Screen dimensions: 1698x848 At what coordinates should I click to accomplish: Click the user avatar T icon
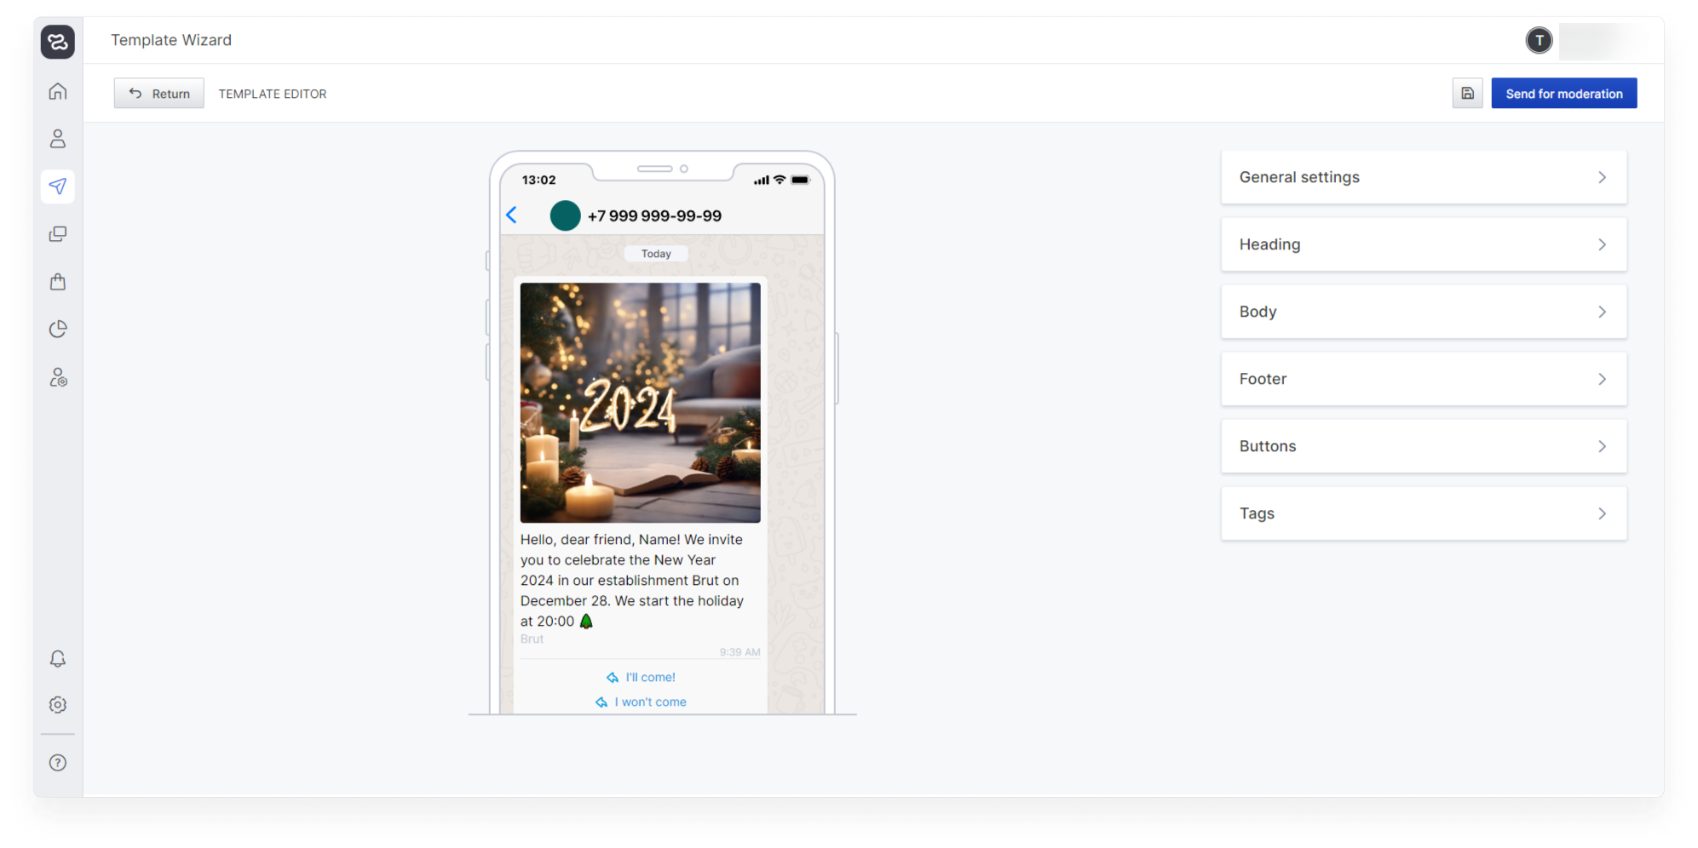pos(1539,40)
